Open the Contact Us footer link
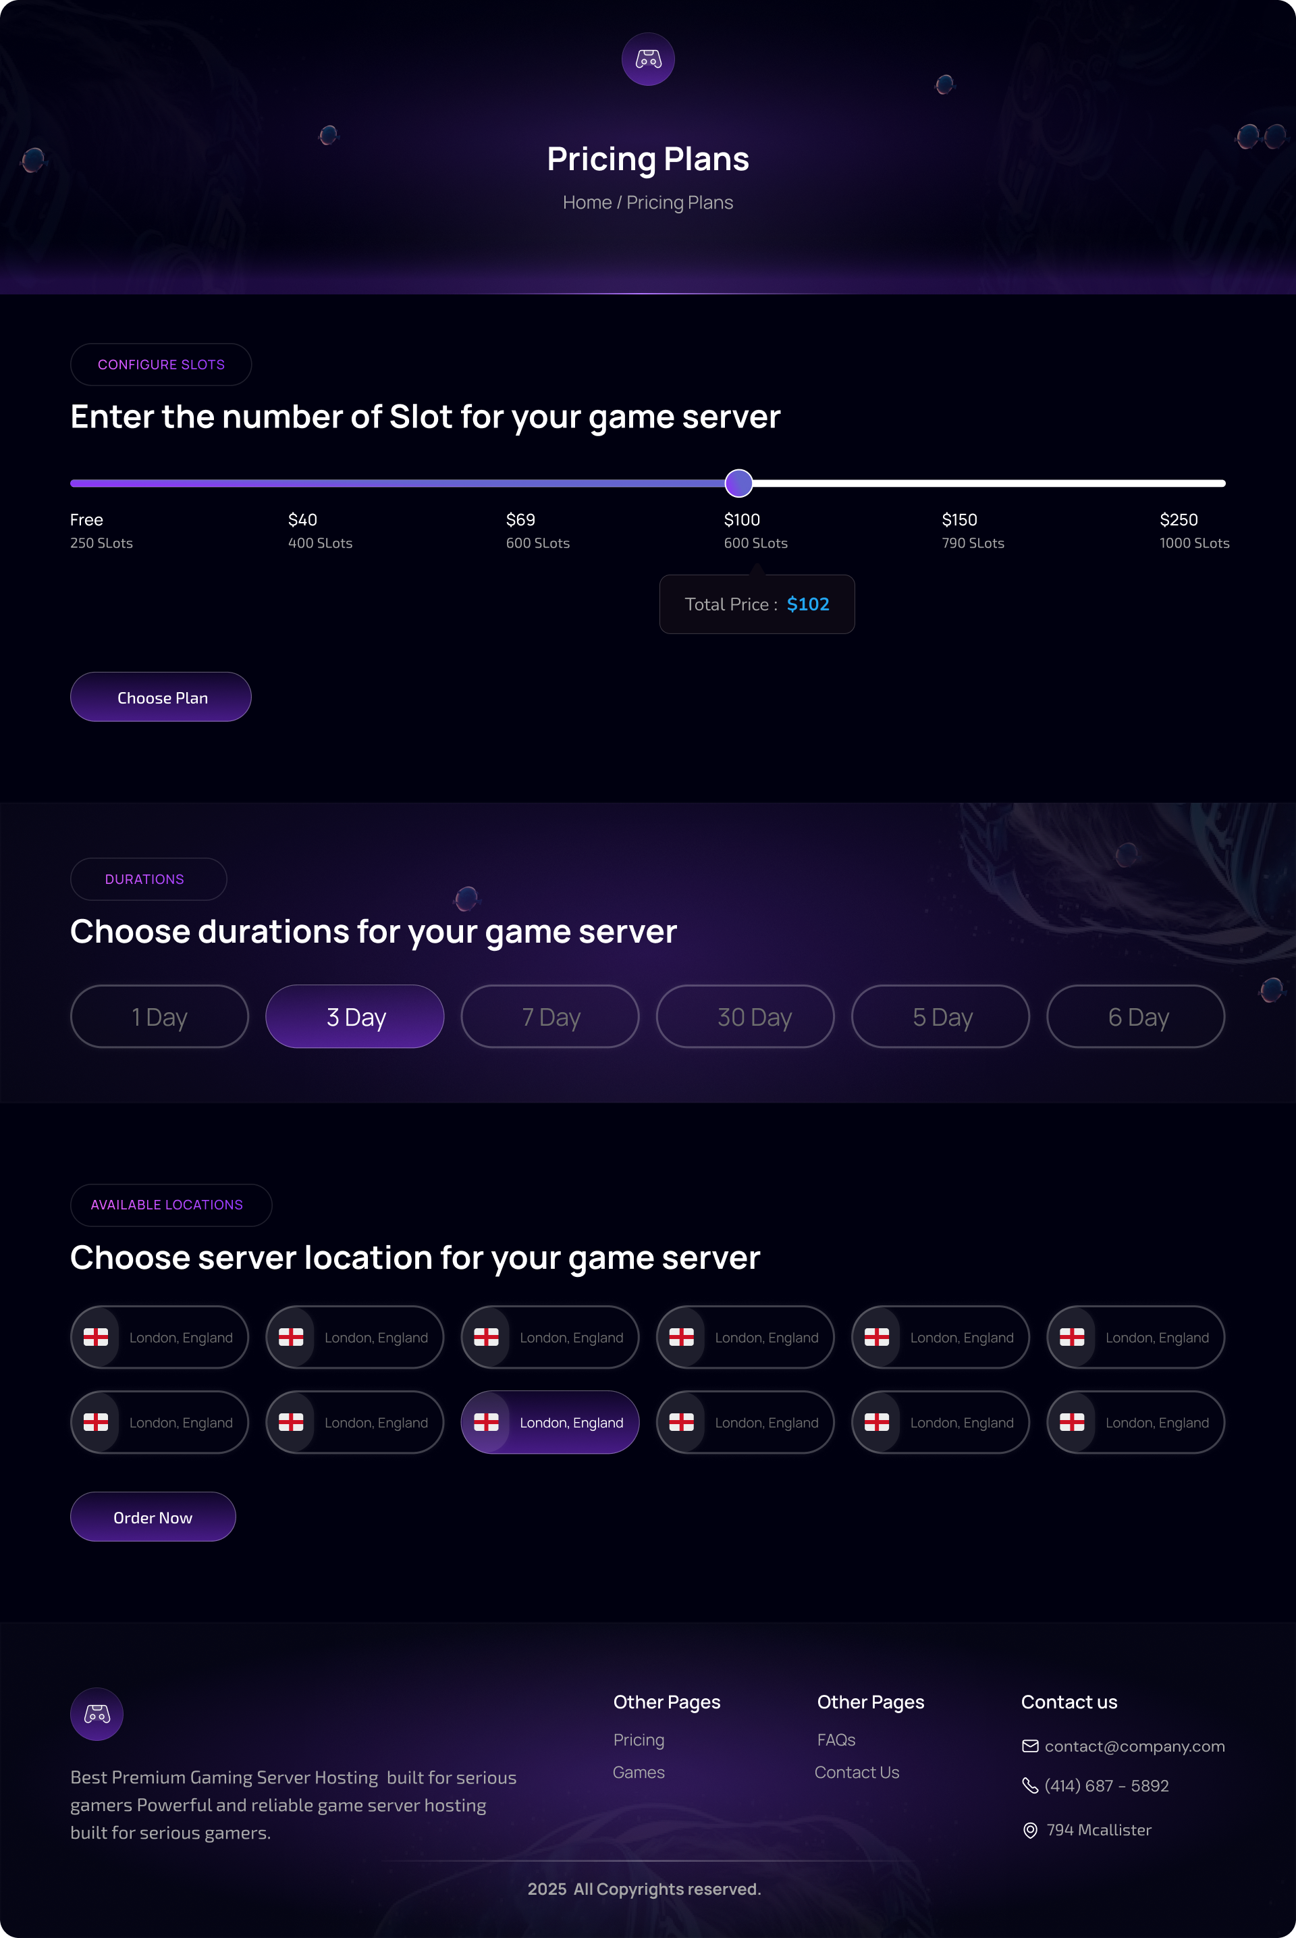This screenshot has width=1296, height=1938. tap(857, 1773)
